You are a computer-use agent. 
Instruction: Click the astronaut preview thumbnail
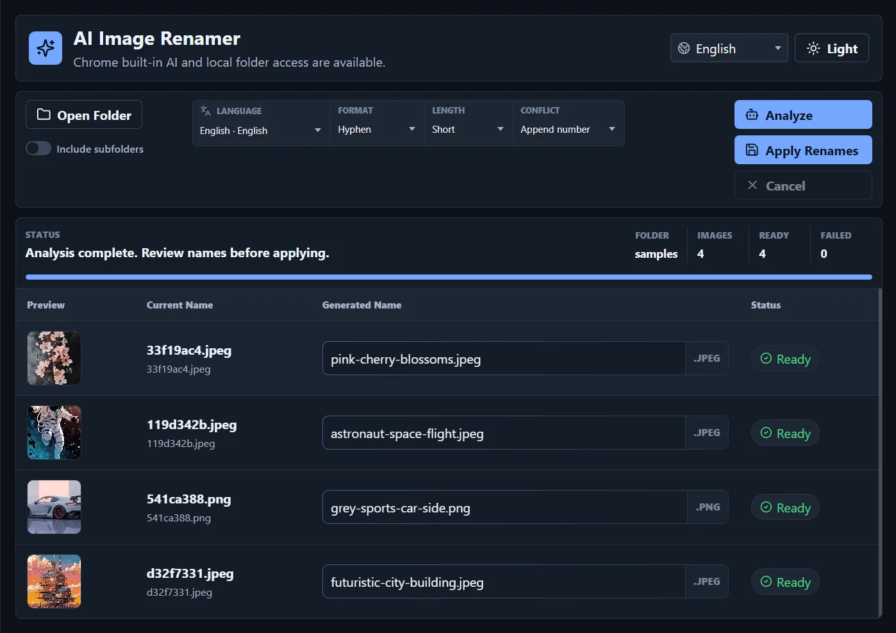54,432
